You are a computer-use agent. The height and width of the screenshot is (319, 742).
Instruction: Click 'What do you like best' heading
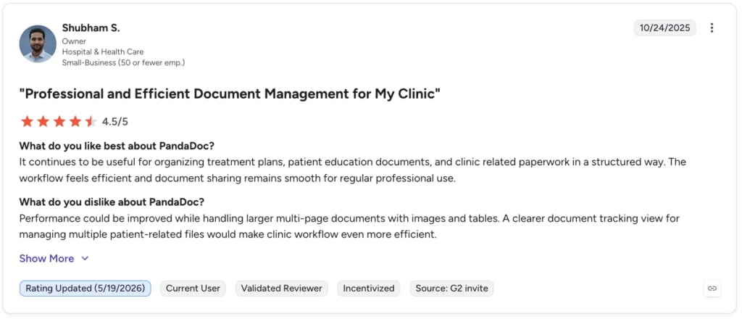[117, 145]
